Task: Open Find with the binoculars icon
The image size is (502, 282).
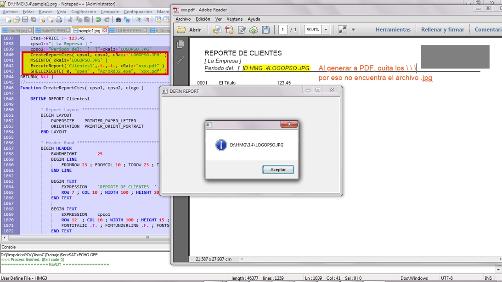Action: click(x=118, y=20)
